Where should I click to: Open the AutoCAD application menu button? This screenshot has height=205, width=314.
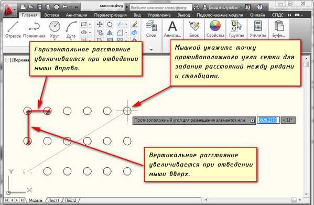pyautogui.click(x=9, y=10)
